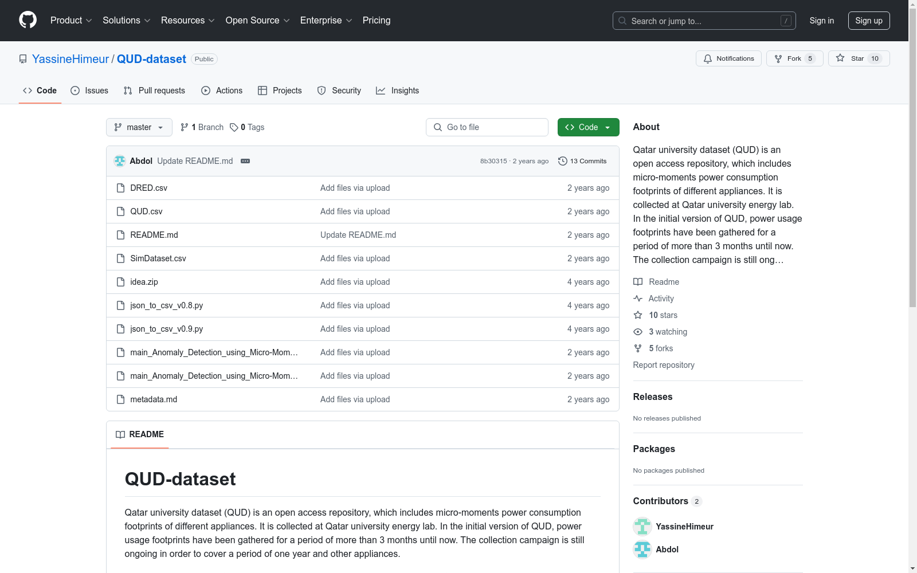
Task: Click the Readme book icon in About
Action: click(638, 282)
